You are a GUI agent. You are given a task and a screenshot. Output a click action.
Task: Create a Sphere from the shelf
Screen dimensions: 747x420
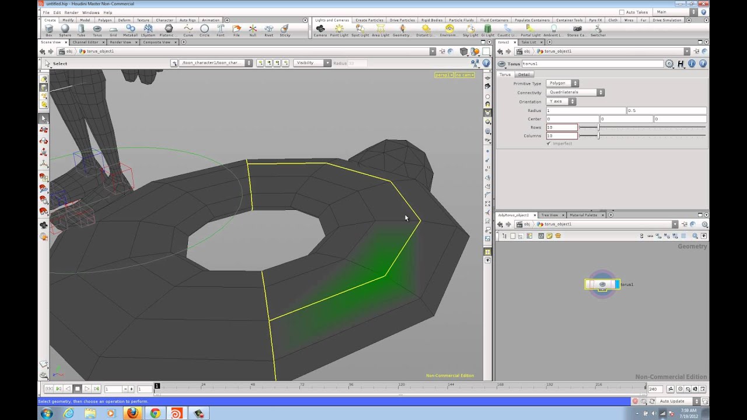[x=65, y=30]
